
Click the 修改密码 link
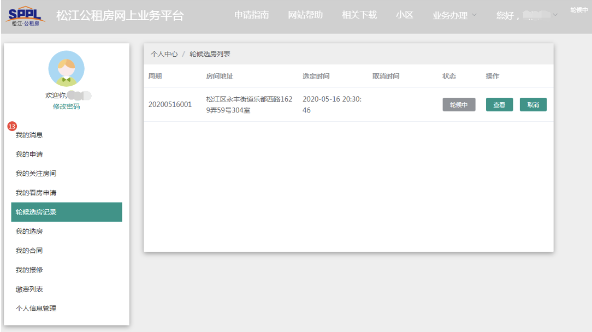coord(66,106)
